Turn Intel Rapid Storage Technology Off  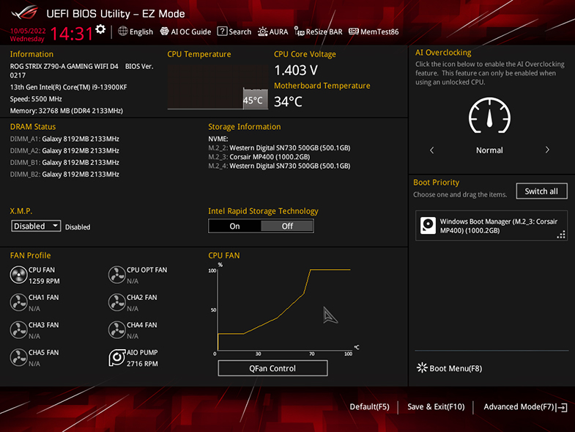[x=287, y=226]
